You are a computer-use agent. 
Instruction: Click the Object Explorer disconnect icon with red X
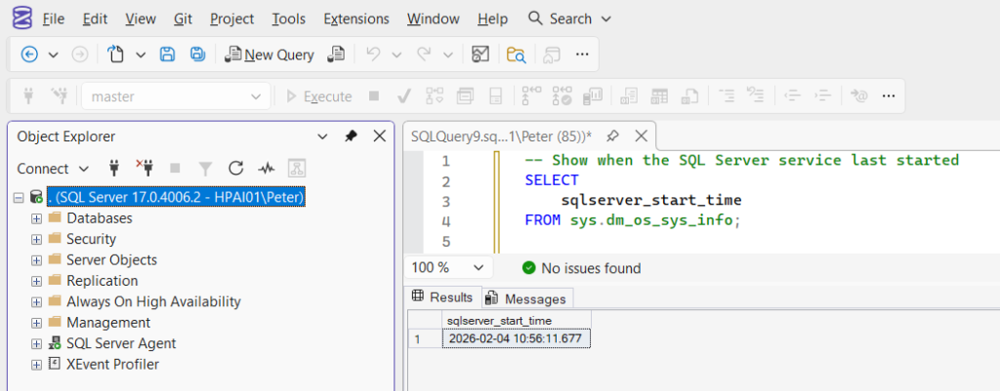145,169
